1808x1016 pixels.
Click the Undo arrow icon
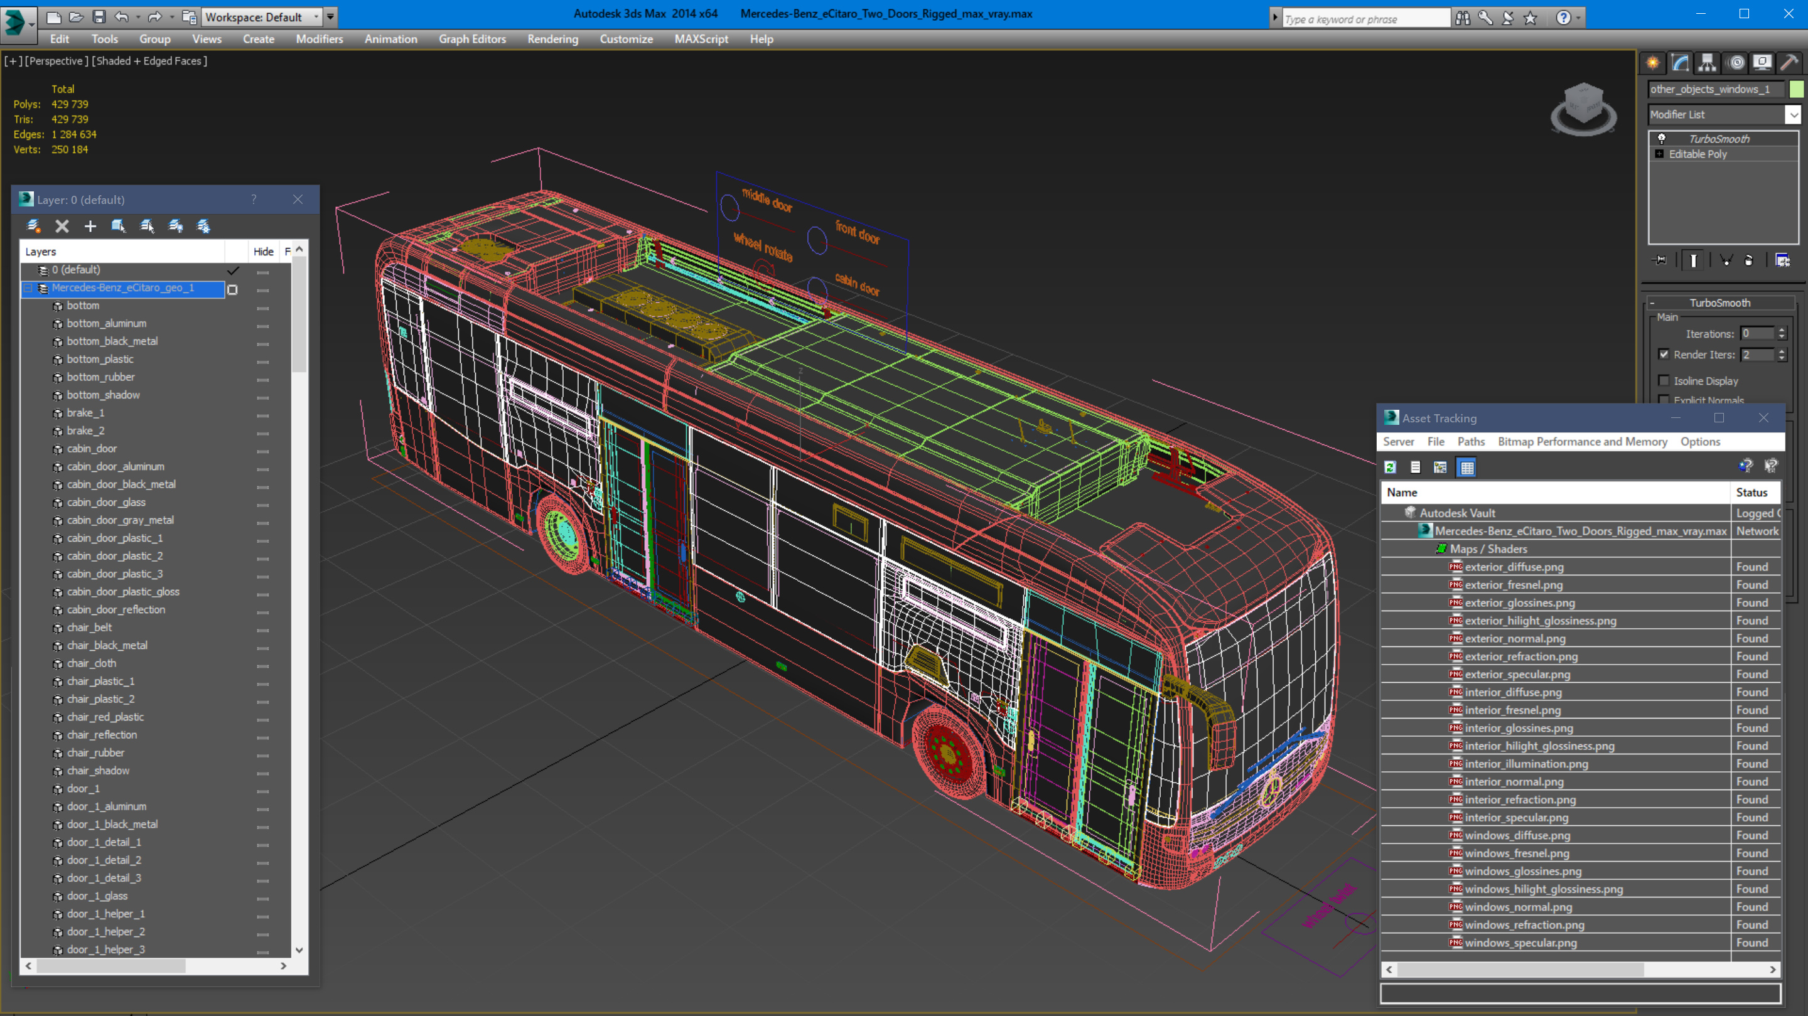tap(122, 17)
